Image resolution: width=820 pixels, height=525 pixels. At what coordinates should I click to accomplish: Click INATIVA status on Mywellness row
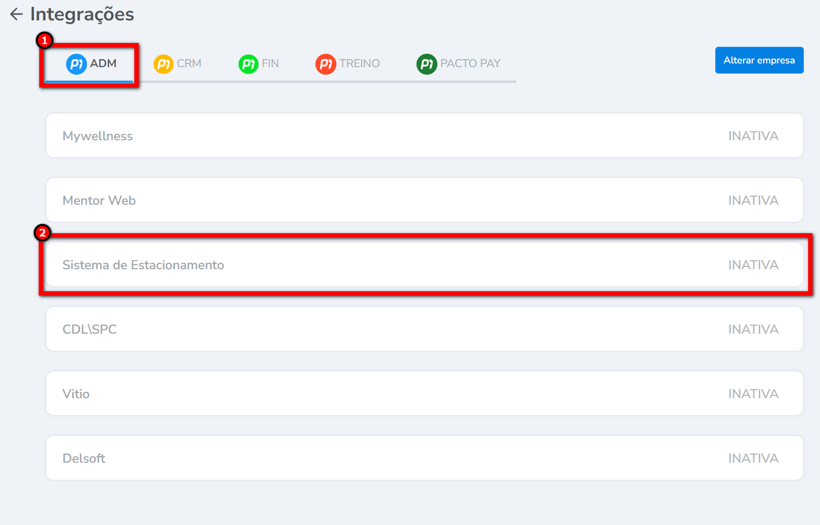pos(753,136)
